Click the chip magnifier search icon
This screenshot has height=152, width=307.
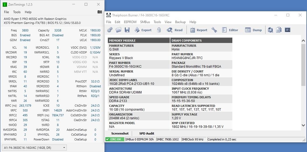coord(270,30)
